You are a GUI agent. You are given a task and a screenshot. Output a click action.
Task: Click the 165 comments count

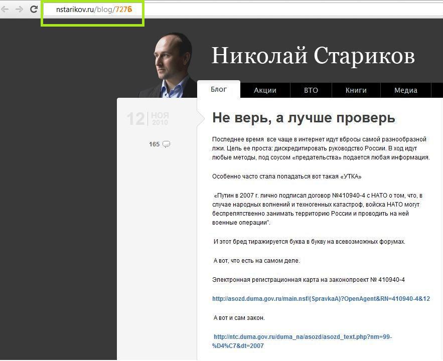tap(154, 144)
